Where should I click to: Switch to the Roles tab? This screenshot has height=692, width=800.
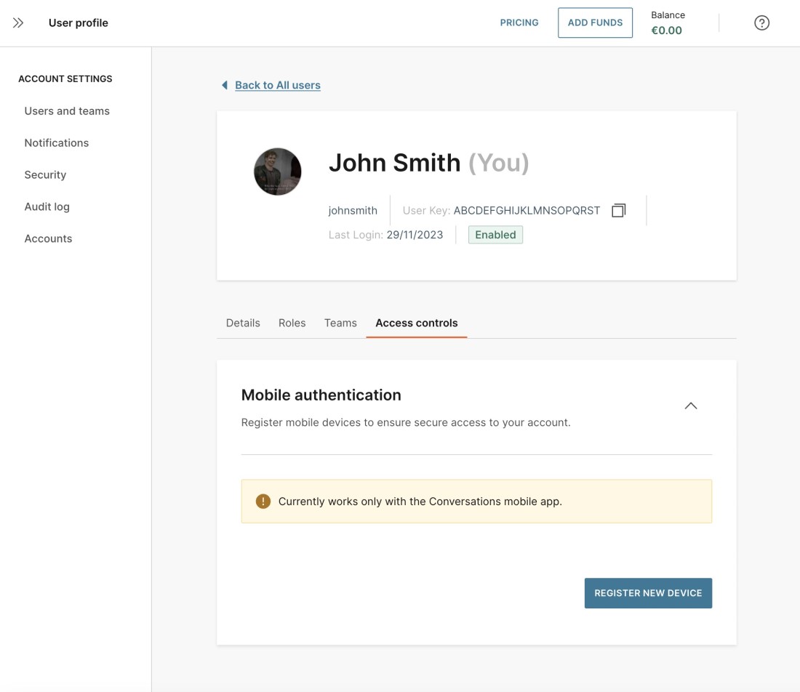[292, 323]
